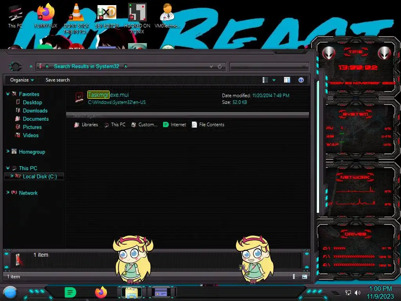The height and width of the screenshot is (301, 401).
Task: Click the Taskmgr.exe.mui file icon
Action: click(x=79, y=98)
